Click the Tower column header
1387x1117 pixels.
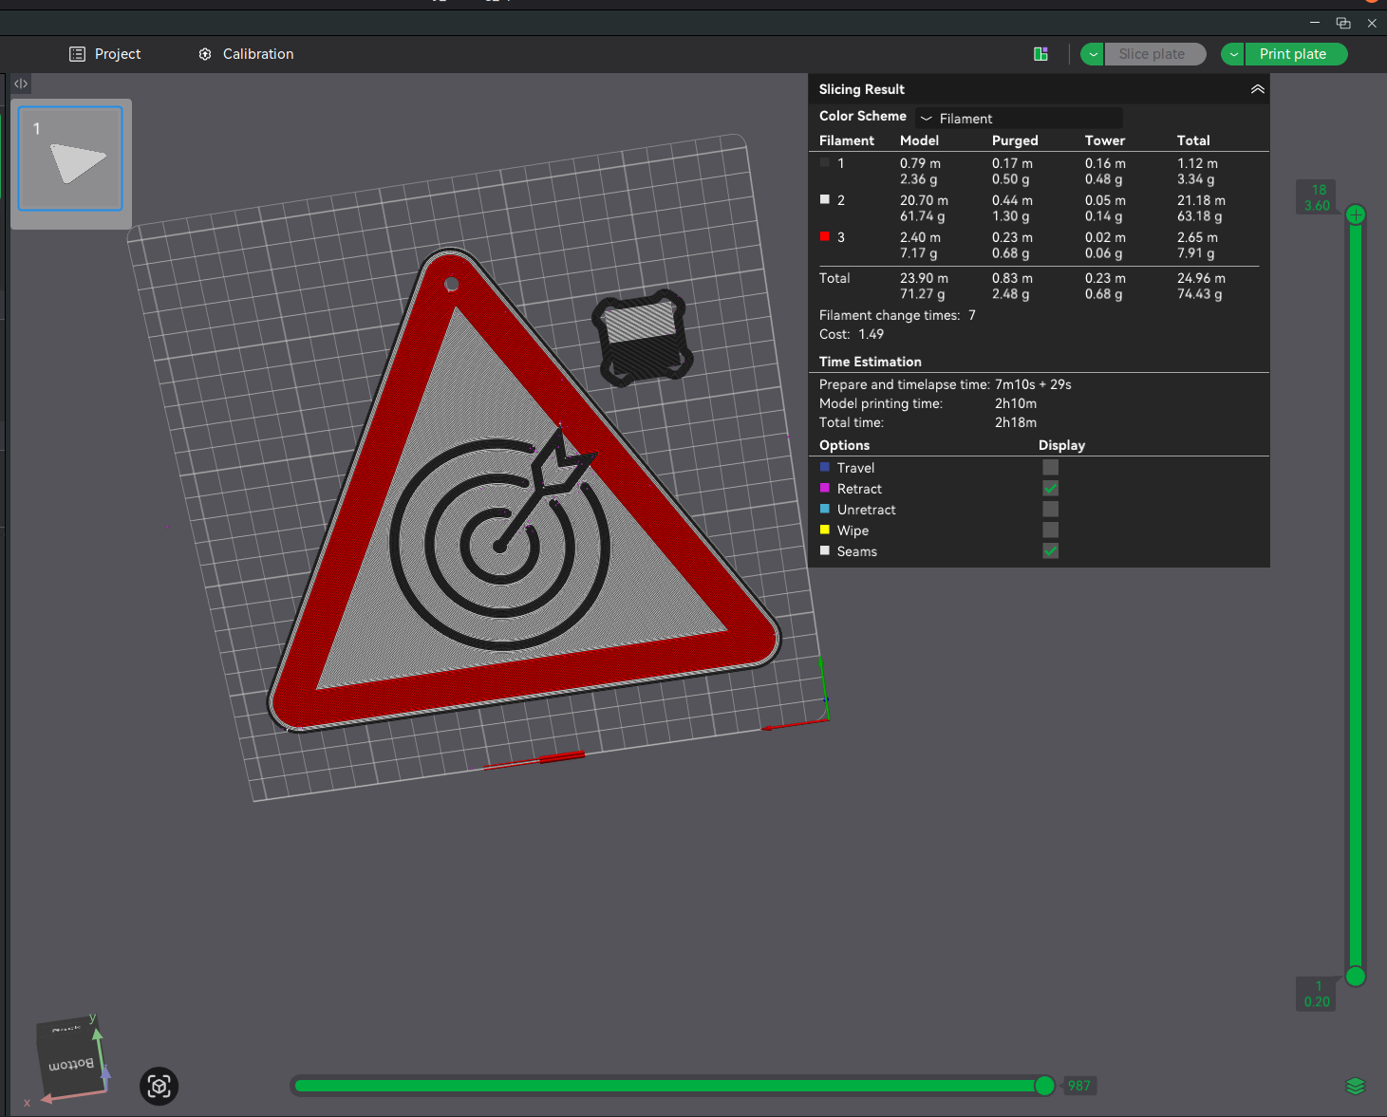click(1105, 140)
